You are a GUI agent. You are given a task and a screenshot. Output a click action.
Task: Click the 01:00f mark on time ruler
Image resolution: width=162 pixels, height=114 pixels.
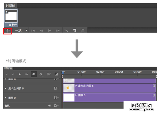81,72
